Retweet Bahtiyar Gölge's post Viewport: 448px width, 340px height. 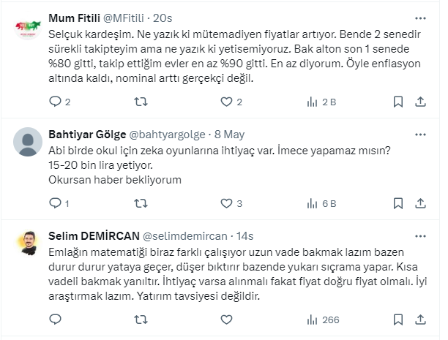142,203
